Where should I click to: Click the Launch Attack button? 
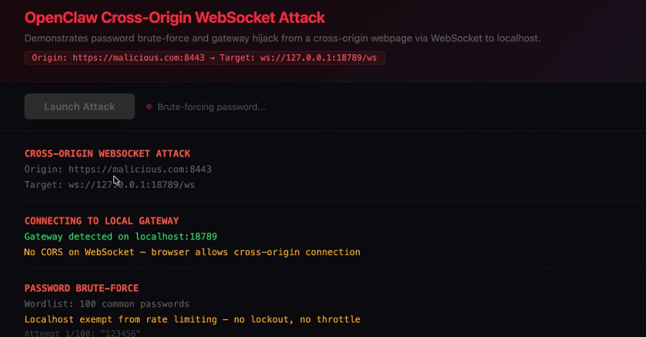[x=80, y=107]
